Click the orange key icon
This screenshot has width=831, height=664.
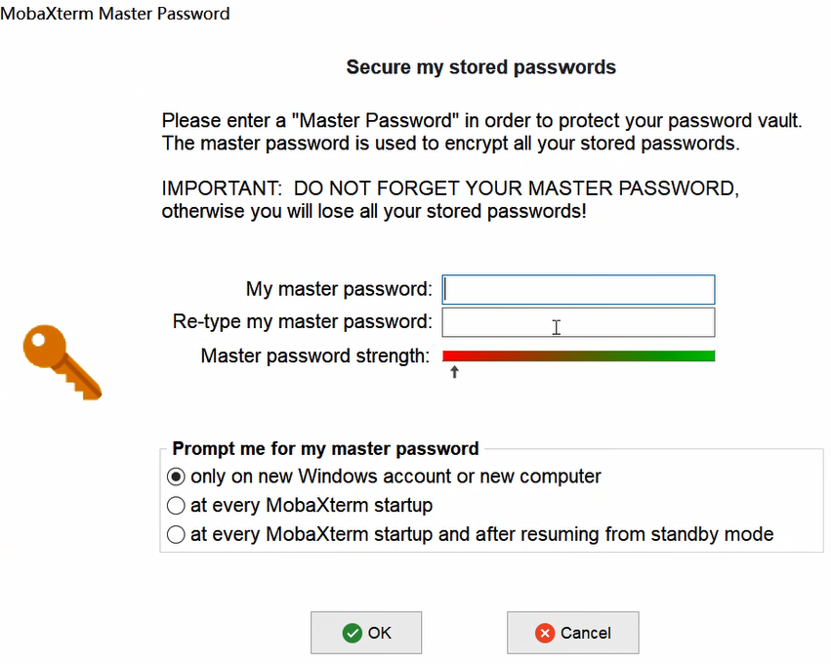pyautogui.click(x=62, y=362)
